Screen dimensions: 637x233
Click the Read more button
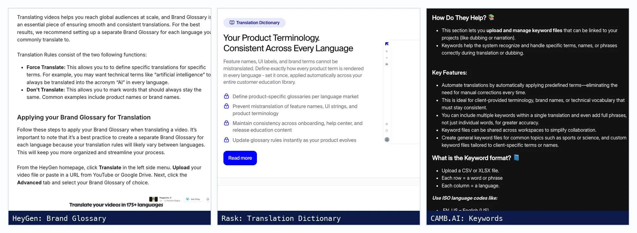pos(240,158)
